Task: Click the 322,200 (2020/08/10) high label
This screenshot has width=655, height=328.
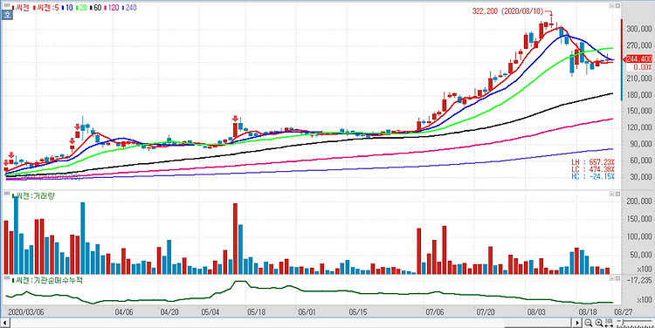Action: (509, 11)
